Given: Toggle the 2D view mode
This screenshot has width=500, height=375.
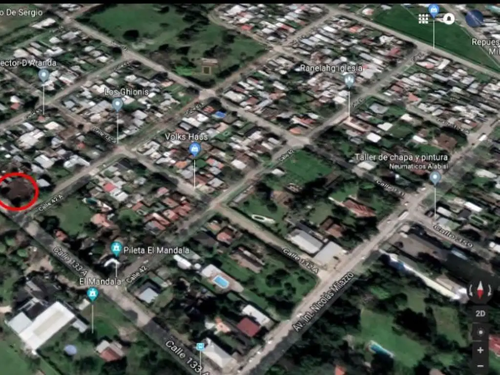Looking at the screenshot, I should coord(480,313).
